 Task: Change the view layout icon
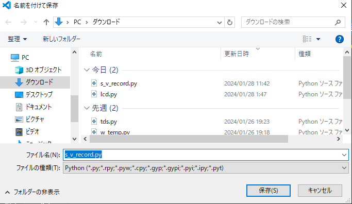(x=307, y=39)
